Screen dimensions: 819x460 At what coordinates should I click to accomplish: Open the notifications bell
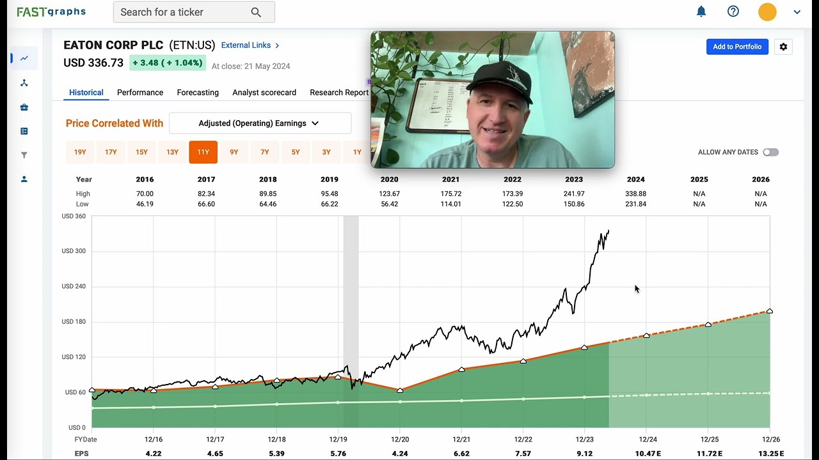click(x=701, y=11)
